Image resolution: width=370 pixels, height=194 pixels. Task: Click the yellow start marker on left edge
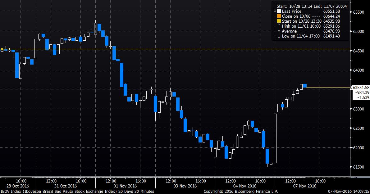pos(2,49)
